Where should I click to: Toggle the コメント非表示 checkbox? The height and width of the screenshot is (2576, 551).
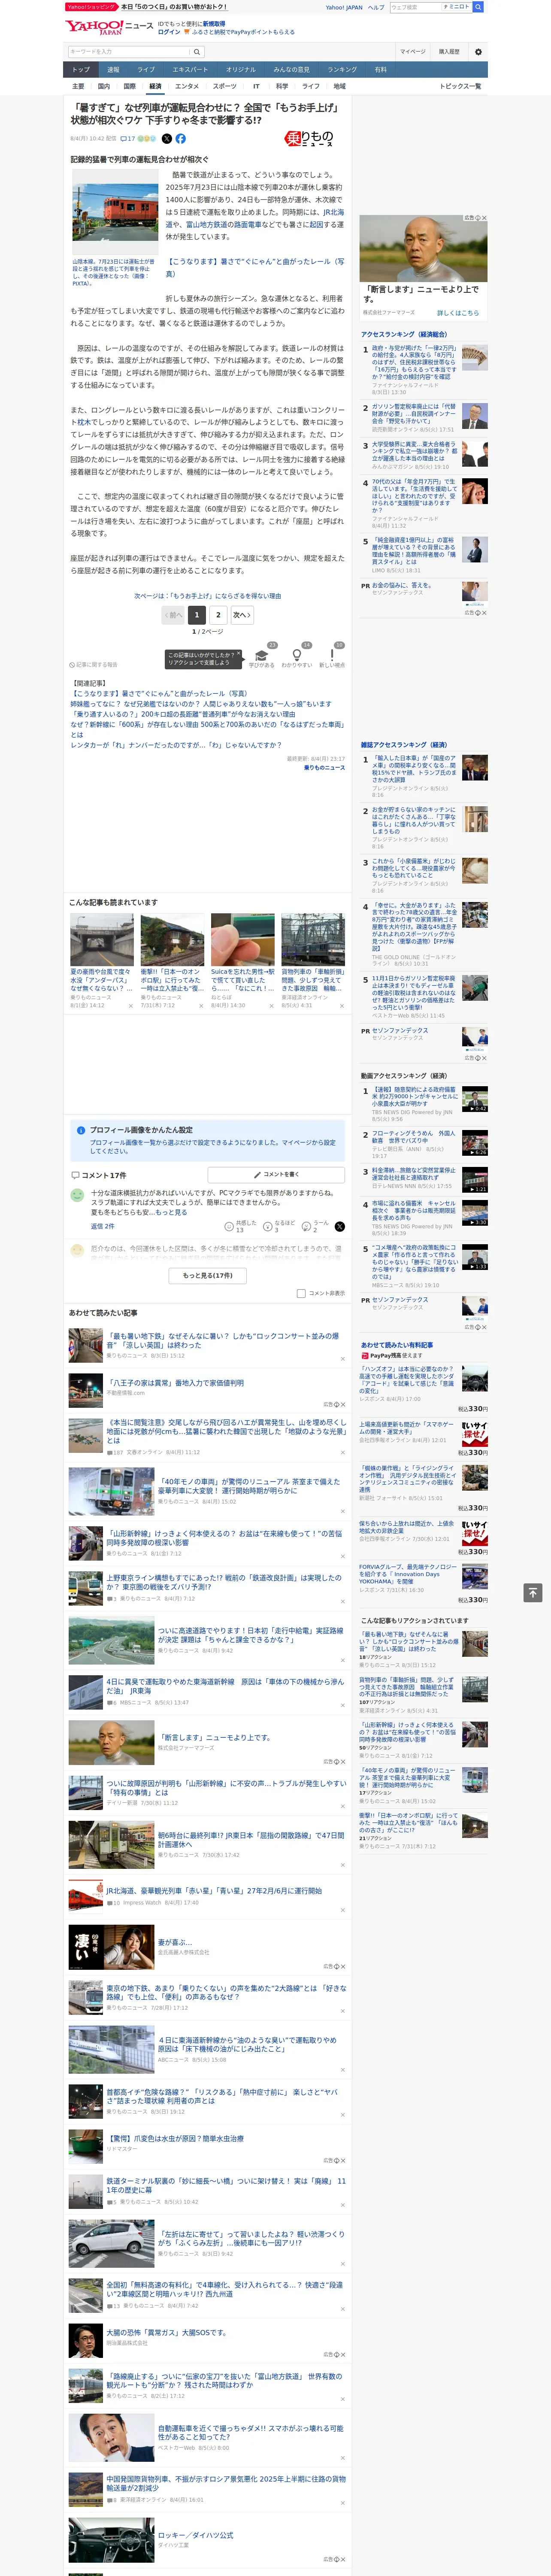(x=301, y=1293)
